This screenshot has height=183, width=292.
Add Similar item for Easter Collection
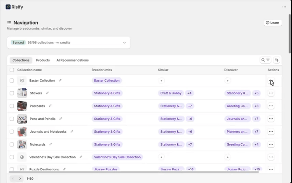[x=161, y=81]
